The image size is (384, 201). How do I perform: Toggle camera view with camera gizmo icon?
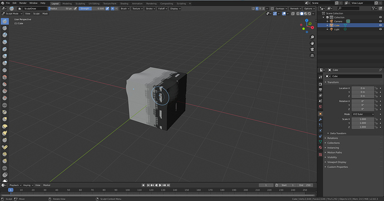[312, 49]
